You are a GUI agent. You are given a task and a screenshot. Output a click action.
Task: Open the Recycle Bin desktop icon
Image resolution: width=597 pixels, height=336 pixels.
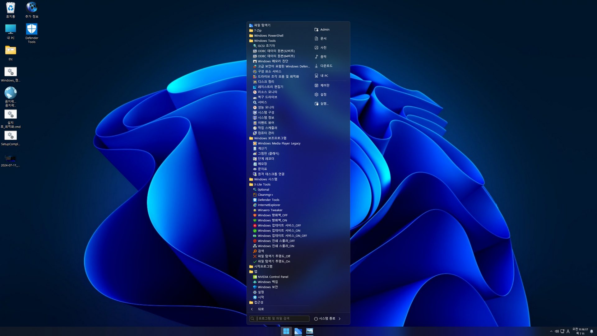(x=11, y=10)
